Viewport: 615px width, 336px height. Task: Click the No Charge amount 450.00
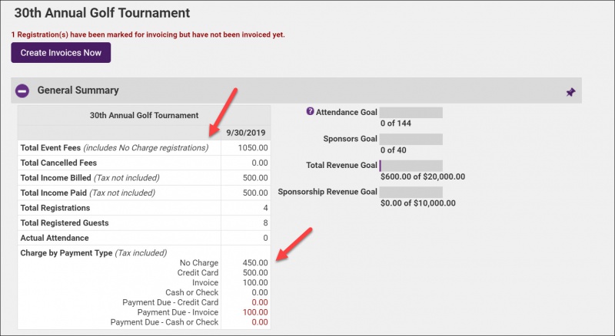255,263
